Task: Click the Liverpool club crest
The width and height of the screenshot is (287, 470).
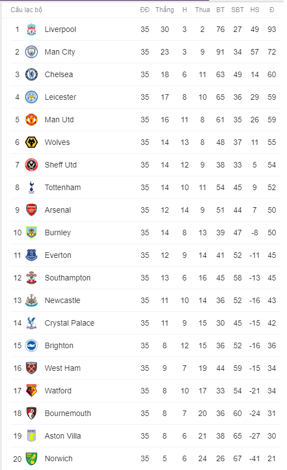Action: pos(31,29)
